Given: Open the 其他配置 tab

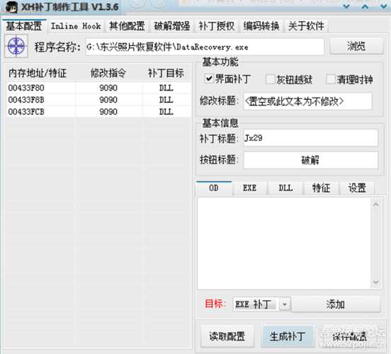Looking at the screenshot, I should coord(127,26).
